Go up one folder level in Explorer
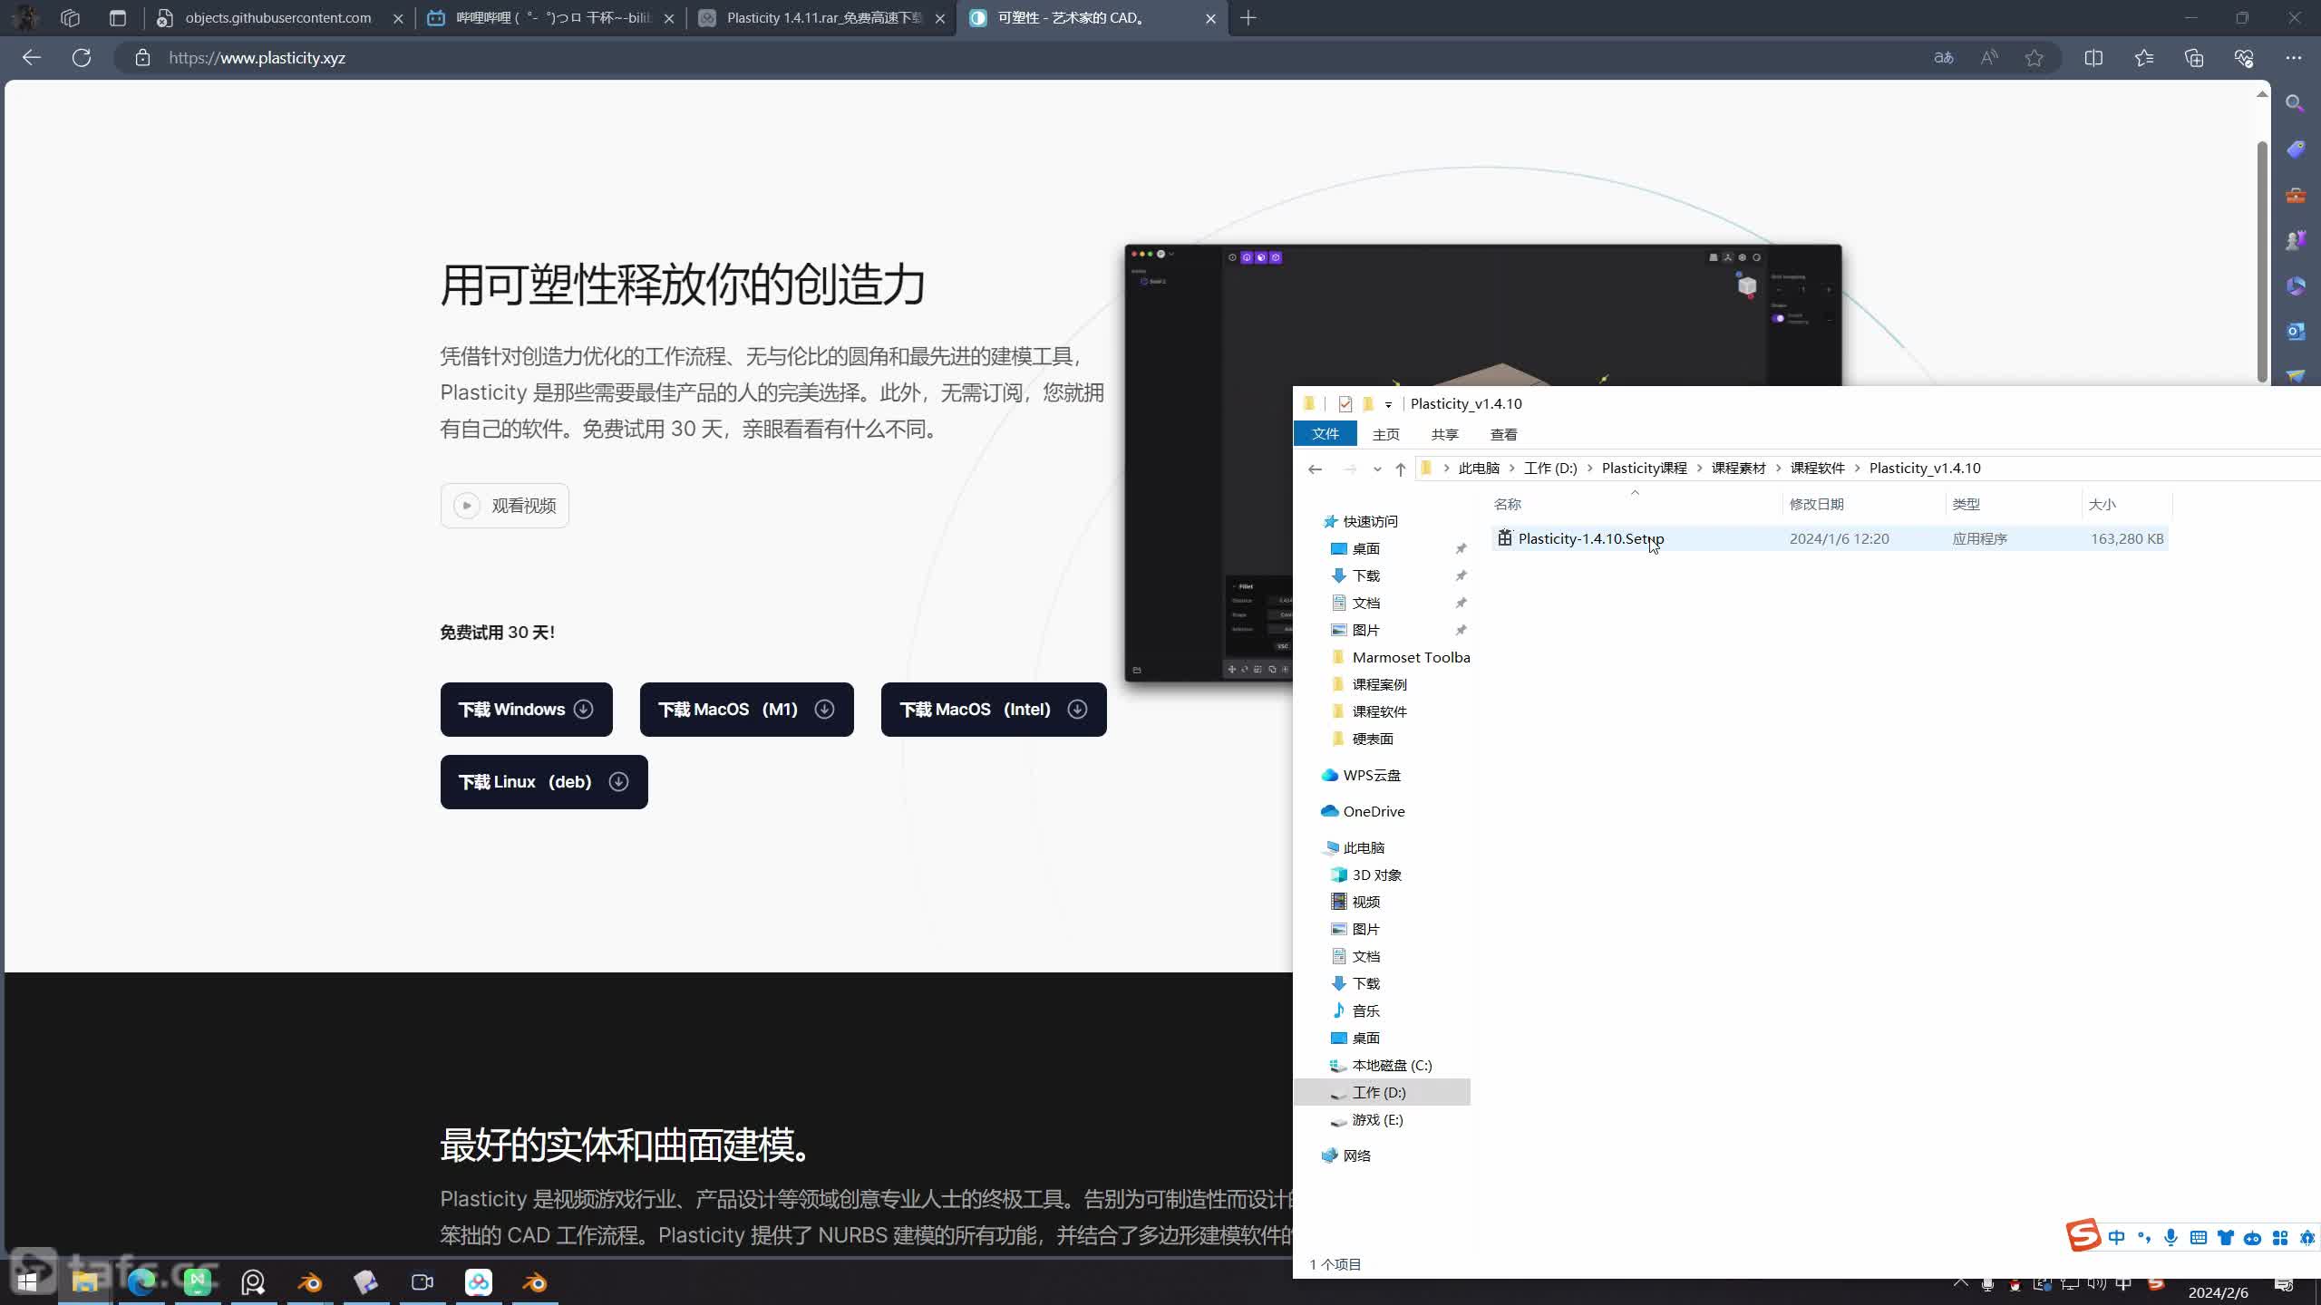The image size is (2321, 1305). (1400, 469)
